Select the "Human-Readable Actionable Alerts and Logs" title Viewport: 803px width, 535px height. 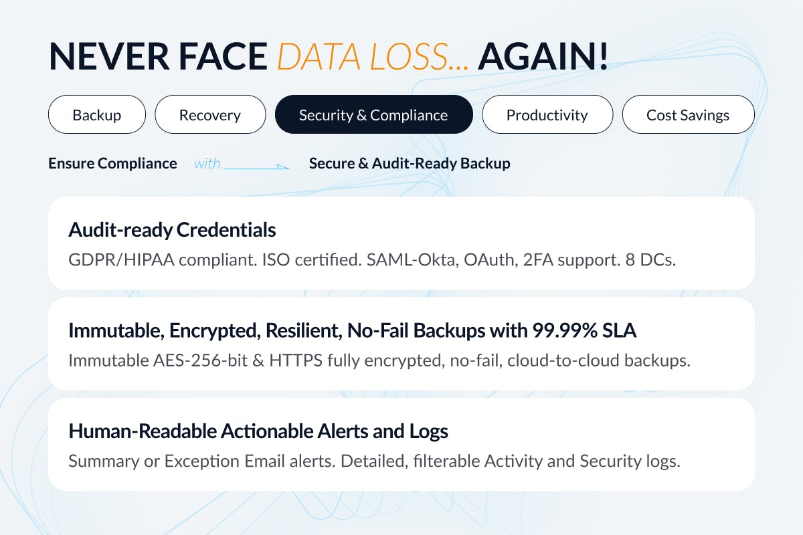tap(258, 431)
